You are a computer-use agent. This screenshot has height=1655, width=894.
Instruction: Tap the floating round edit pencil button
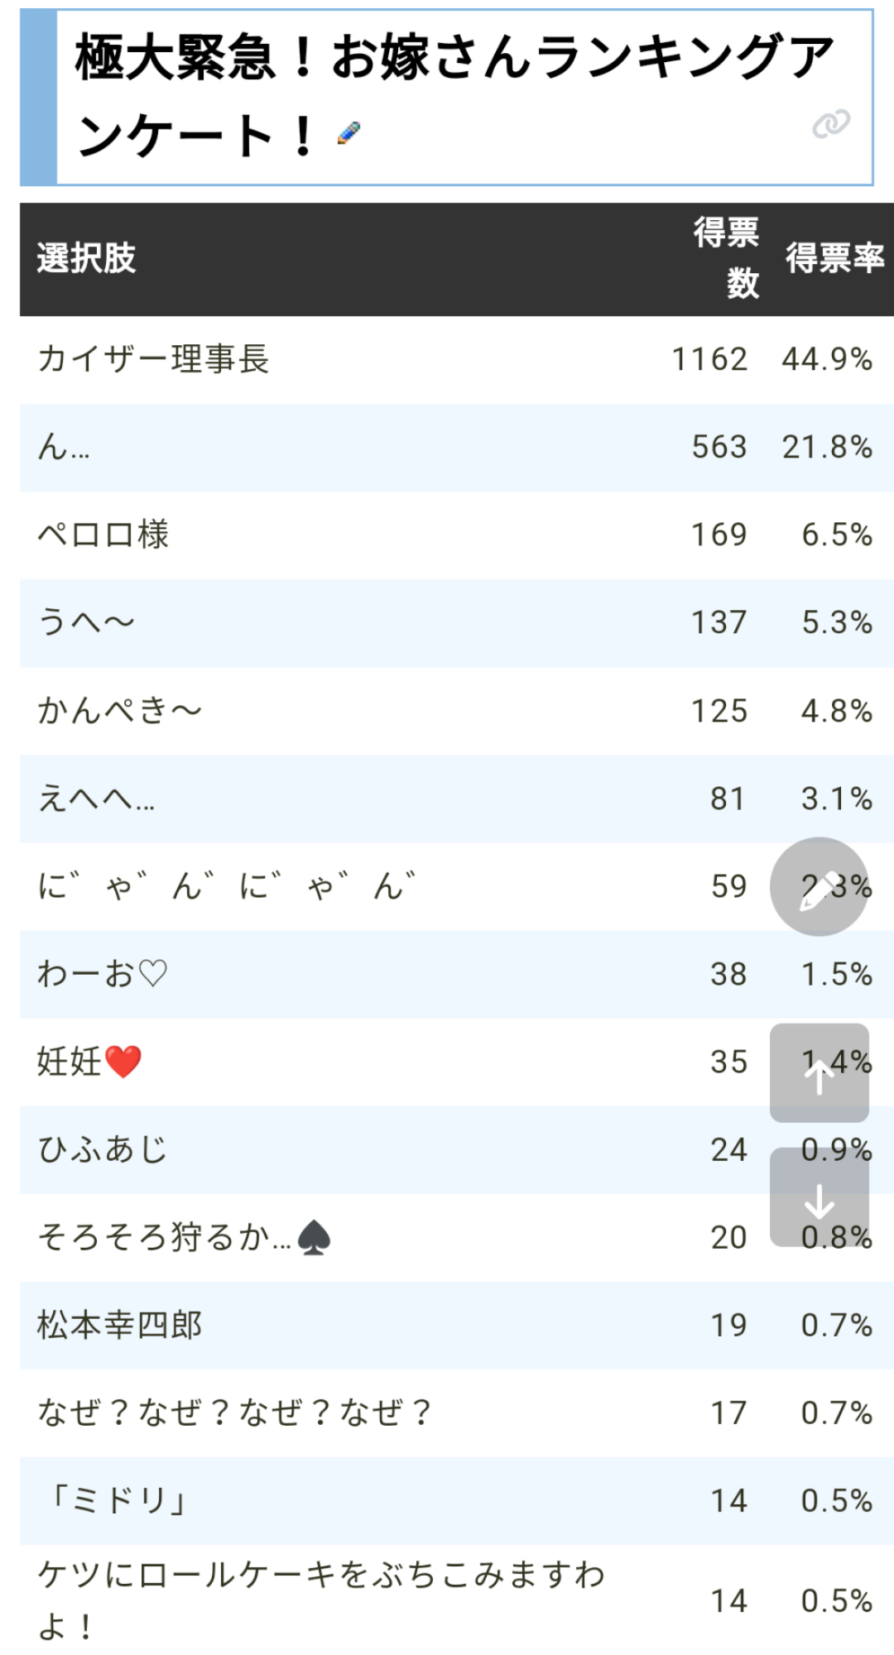coord(819,886)
